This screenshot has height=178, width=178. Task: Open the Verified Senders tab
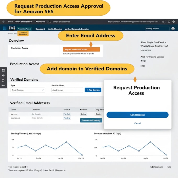(55, 29)
